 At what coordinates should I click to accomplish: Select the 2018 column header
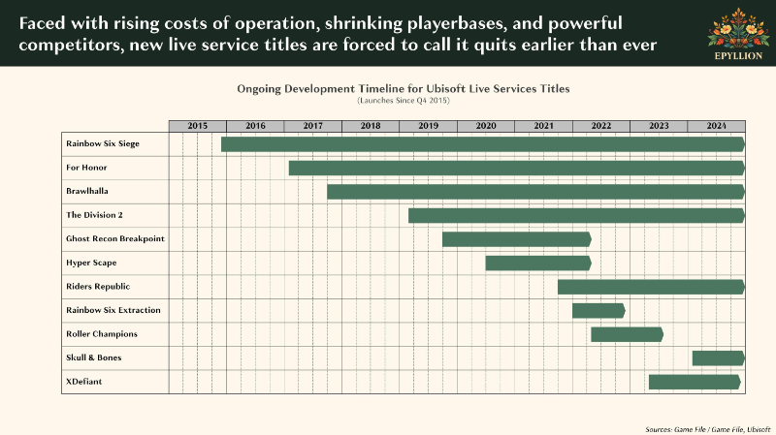(371, 126)
